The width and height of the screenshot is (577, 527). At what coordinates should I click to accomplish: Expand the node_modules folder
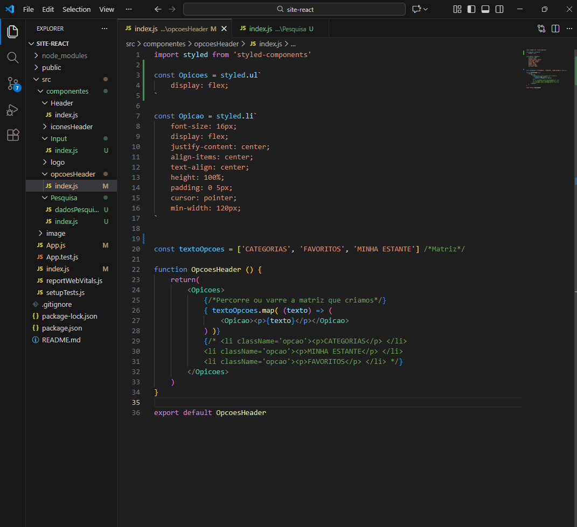pyautogui.click(x=64, y=55)
